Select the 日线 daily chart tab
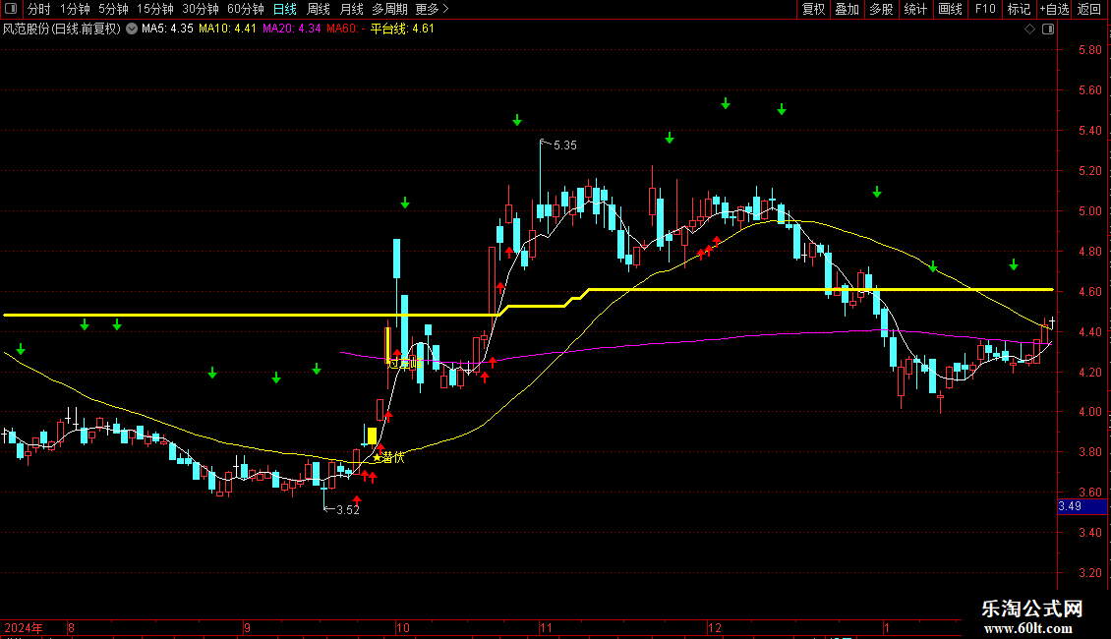This screenshot has height=639, width=1111. point(285,9)
